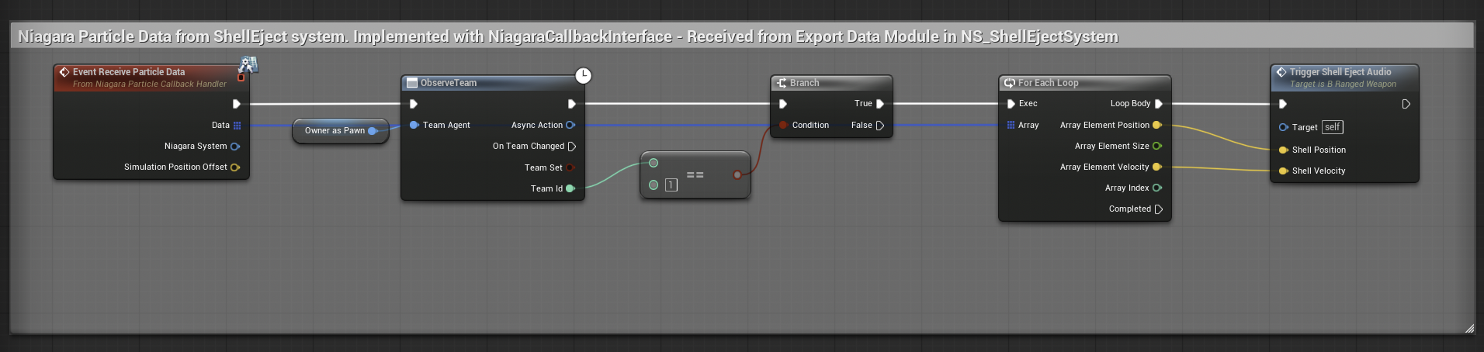Click the Data array output pin
The image size is (1484, 352).
coord(237,125)
